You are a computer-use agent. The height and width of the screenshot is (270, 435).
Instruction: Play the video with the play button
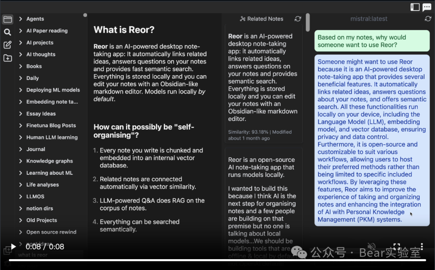[13, 246]
